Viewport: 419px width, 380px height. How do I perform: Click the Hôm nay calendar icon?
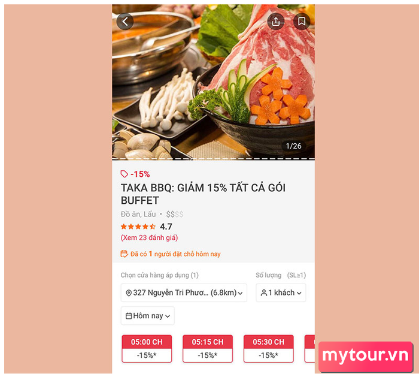129,316
